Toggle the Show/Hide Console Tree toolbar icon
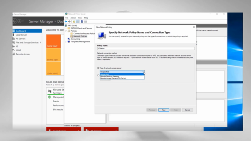This screenshot has width=251, height=141. click(78, 22)
